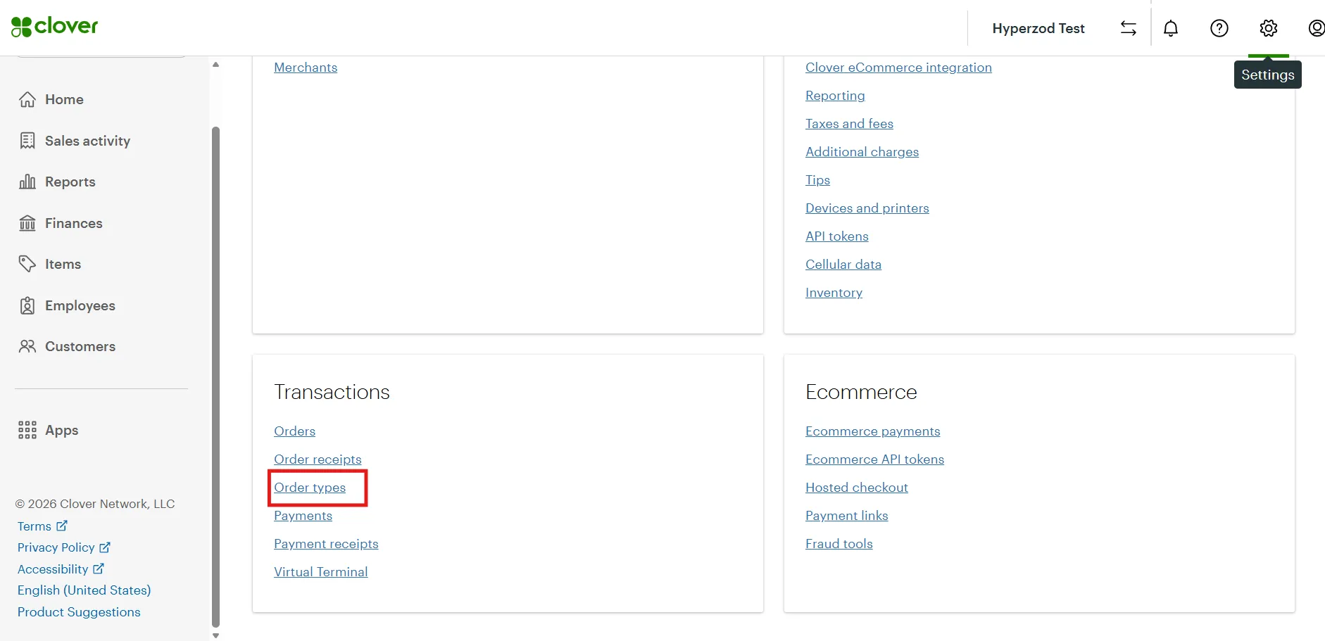Click the Terms external link
1325x641 pixels.
pos(42,526)
